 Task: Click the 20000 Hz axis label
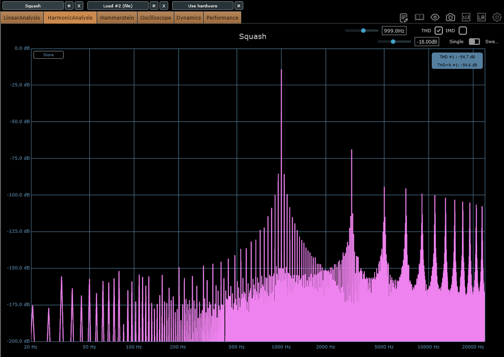click(x=472, y=347)
